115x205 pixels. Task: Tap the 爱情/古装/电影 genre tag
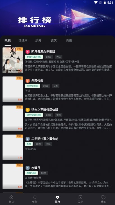point(34,57)
